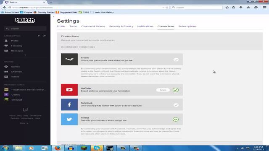Open the Steam connection tile icon

coord(69,59)
